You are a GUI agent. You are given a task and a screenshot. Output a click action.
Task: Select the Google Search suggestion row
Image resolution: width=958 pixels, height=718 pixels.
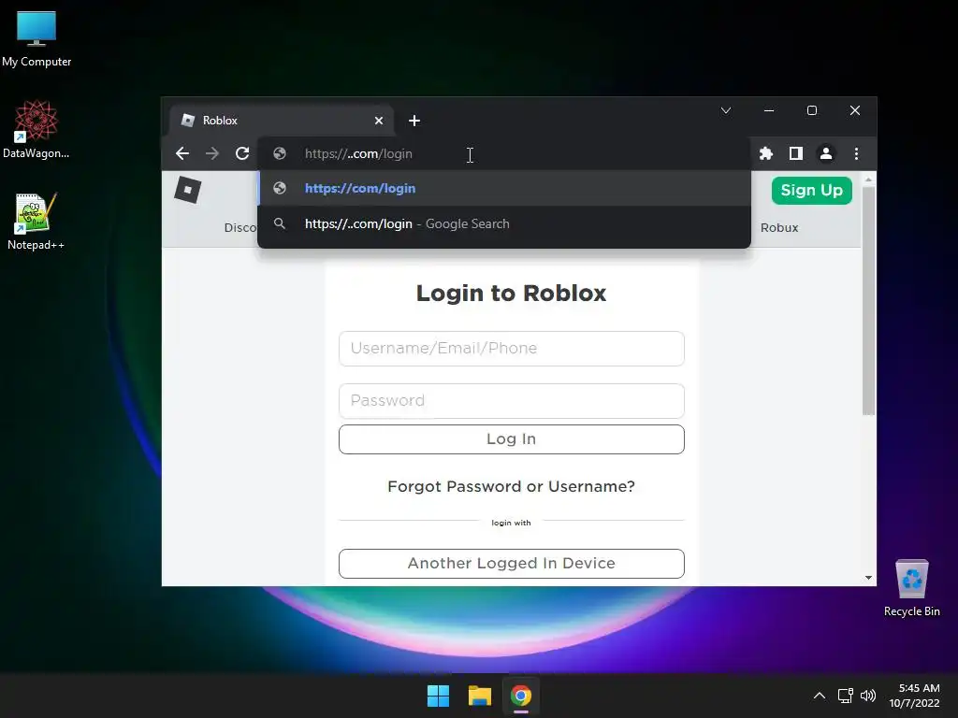pos(504,223)
